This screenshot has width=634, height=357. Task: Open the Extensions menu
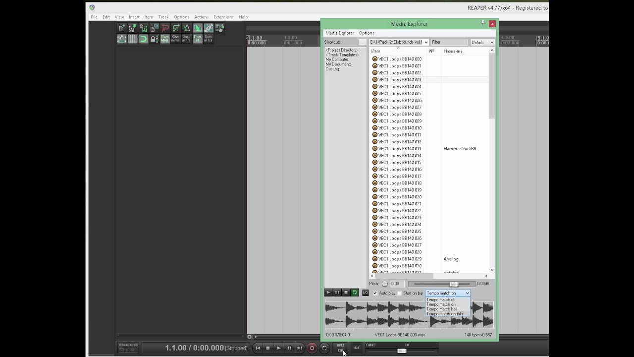click(223, 17)
